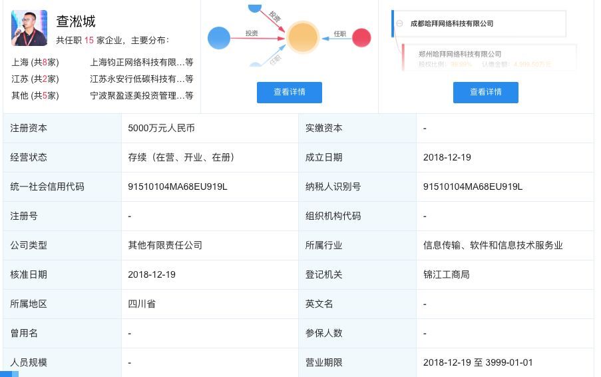Collapse the 成都哈拜网络科技有限公司 tree node

(x=399, y=23)
